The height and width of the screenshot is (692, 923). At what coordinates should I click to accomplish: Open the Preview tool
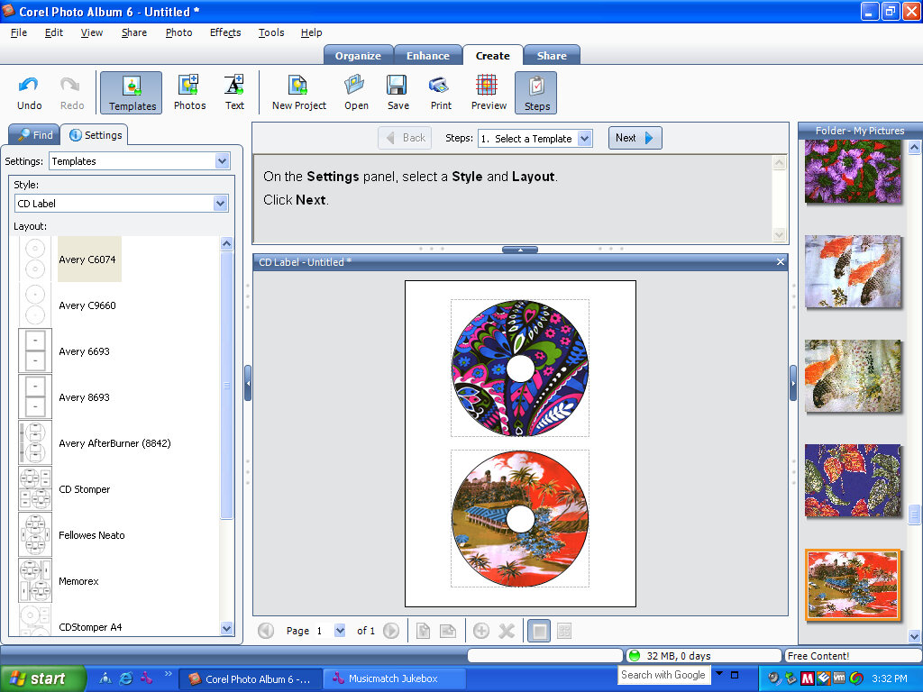tap(489, 93)
